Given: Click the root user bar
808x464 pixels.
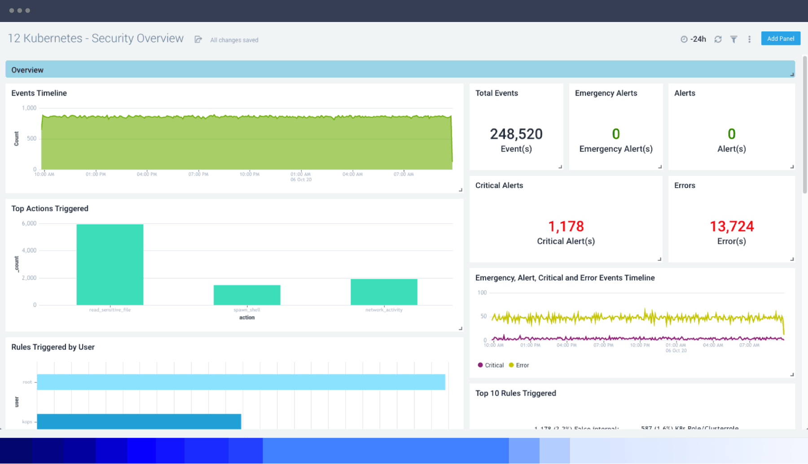Looking at the screenshot, I should coord(241,382).
